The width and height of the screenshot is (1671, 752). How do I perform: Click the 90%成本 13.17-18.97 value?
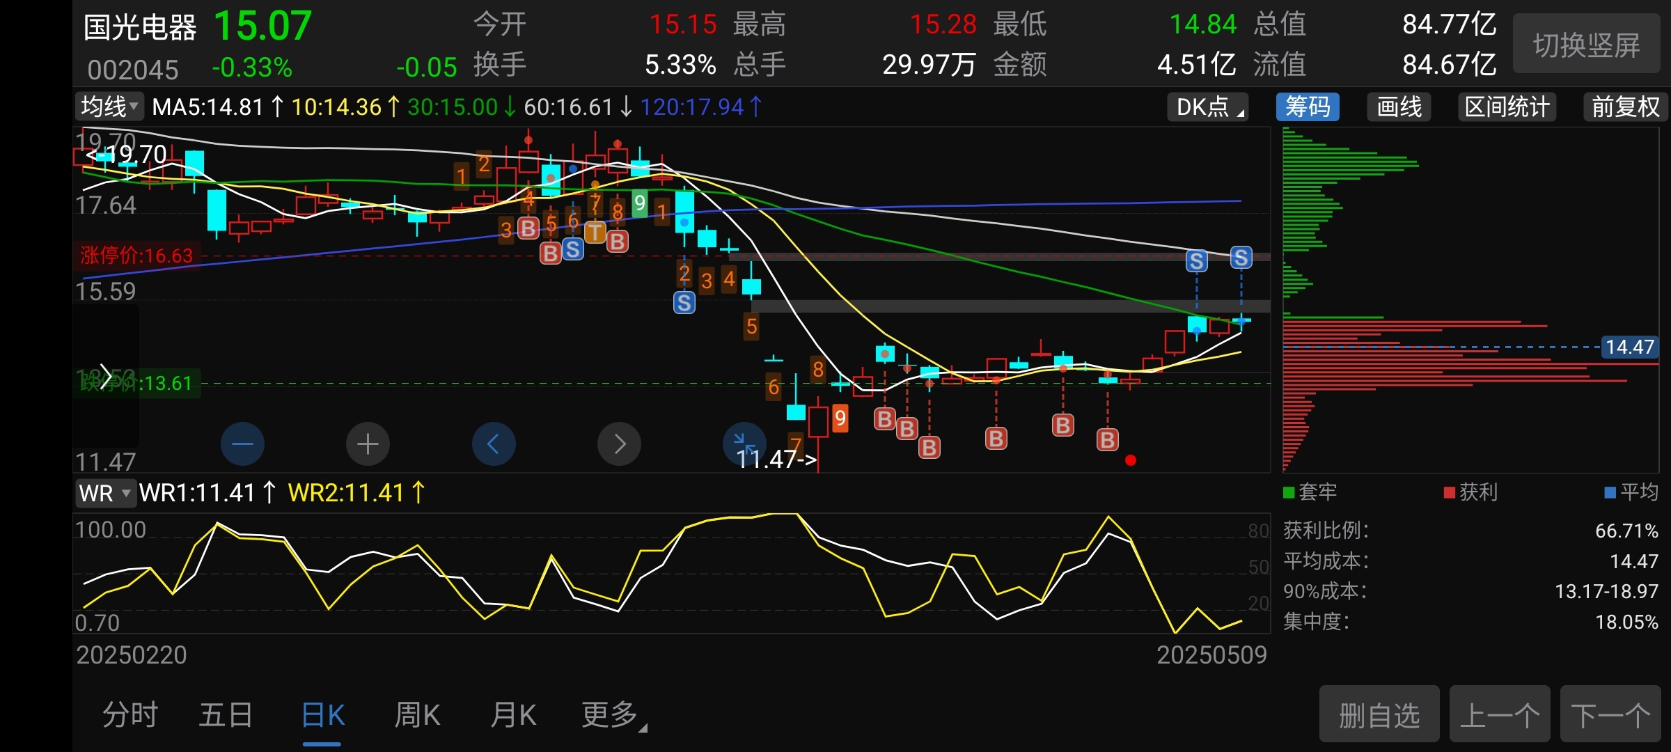coord(1607,591)
